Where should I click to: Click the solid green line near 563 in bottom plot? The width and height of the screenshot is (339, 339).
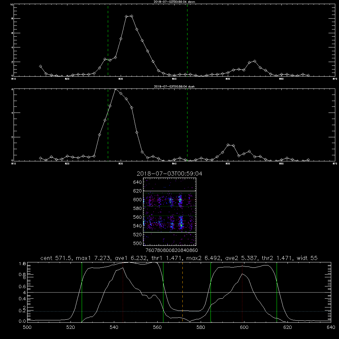pyautogui.click(x=163, y=292)
